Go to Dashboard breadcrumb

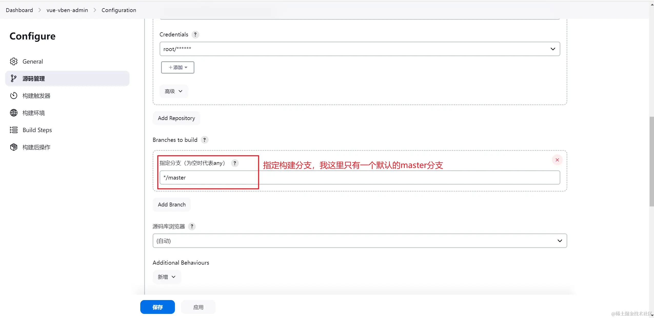click(19, 10)
